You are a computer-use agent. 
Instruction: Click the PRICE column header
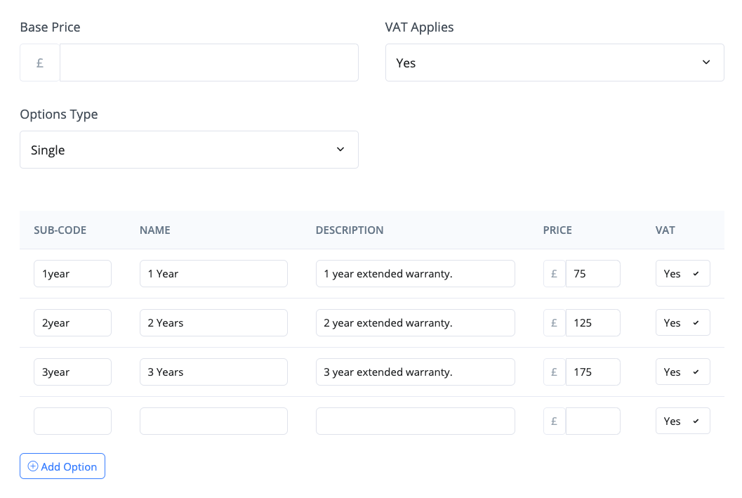point(557,230)
